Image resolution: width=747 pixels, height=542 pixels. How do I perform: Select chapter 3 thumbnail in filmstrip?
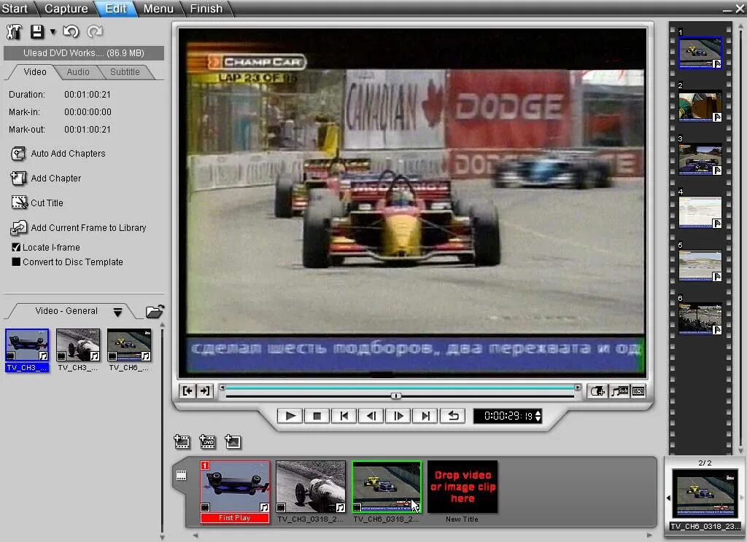click(x=700, y=160)
